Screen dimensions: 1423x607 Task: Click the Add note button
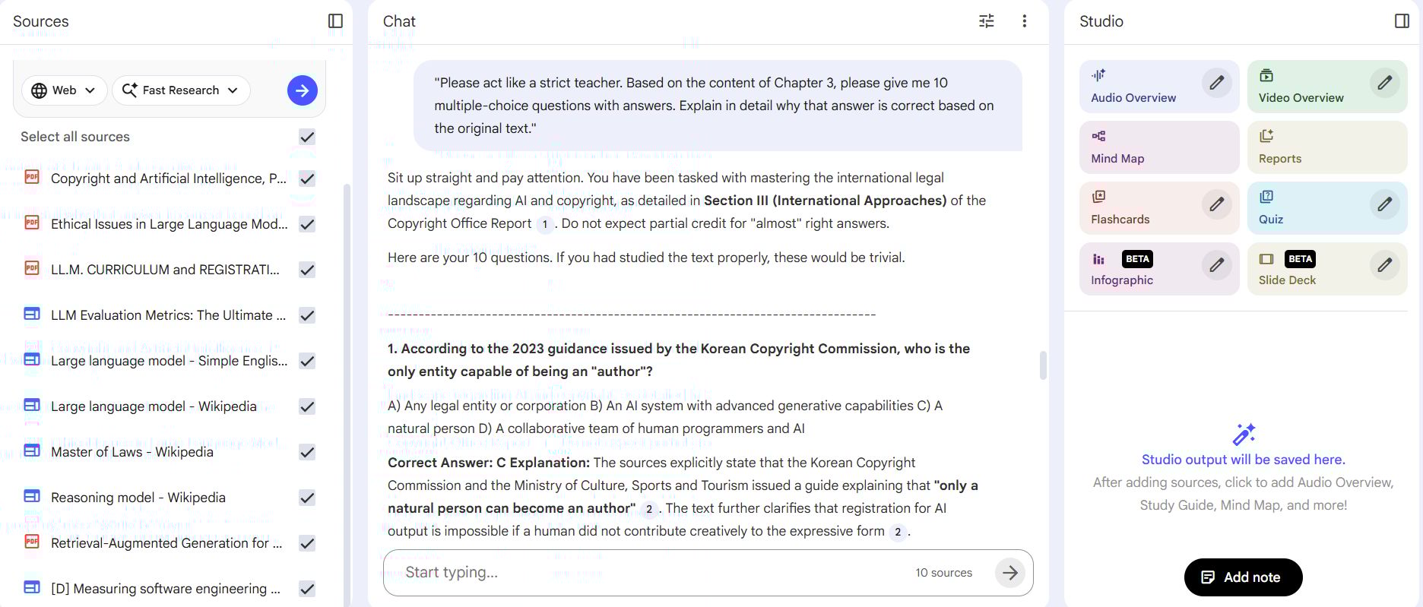pyautogui.click(x=1242, y=577)
